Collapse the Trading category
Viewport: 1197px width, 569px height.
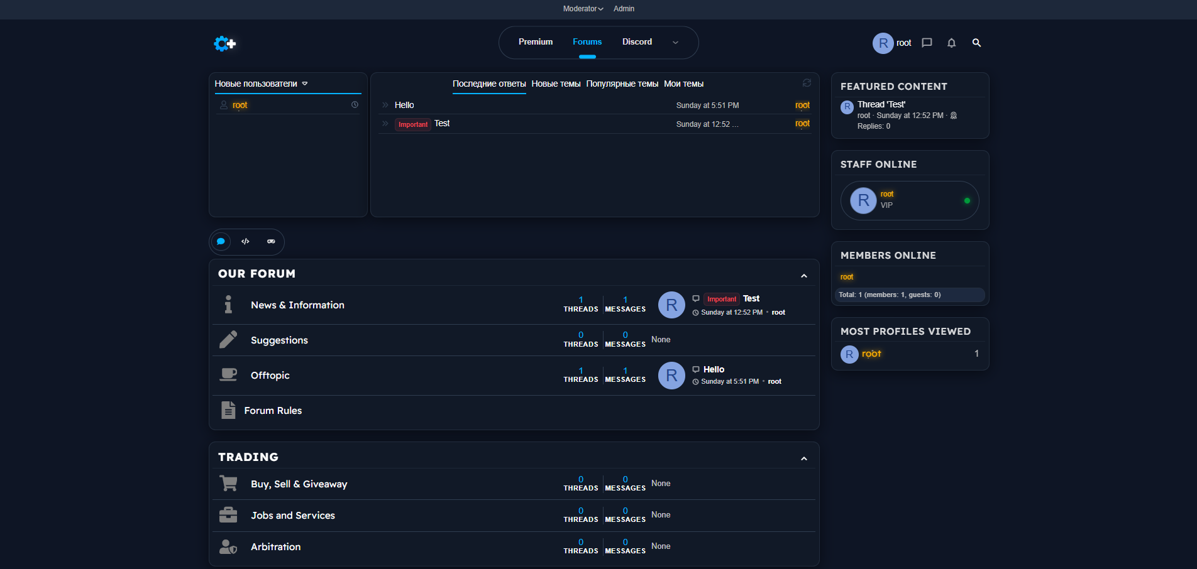[803, 458]
